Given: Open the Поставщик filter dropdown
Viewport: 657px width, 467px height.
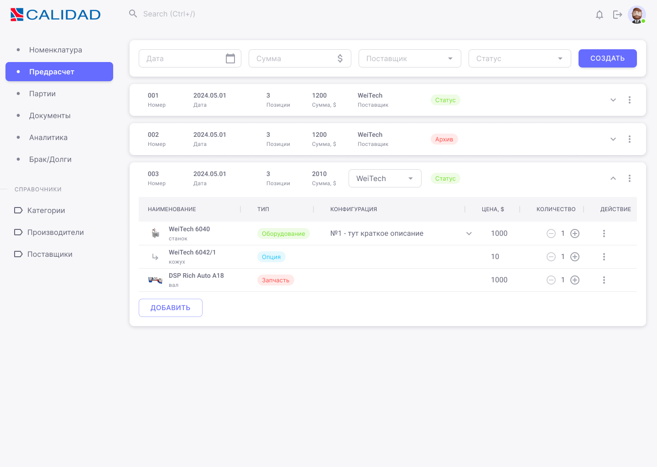Looking at the screenshot, I should click(410, 58).
